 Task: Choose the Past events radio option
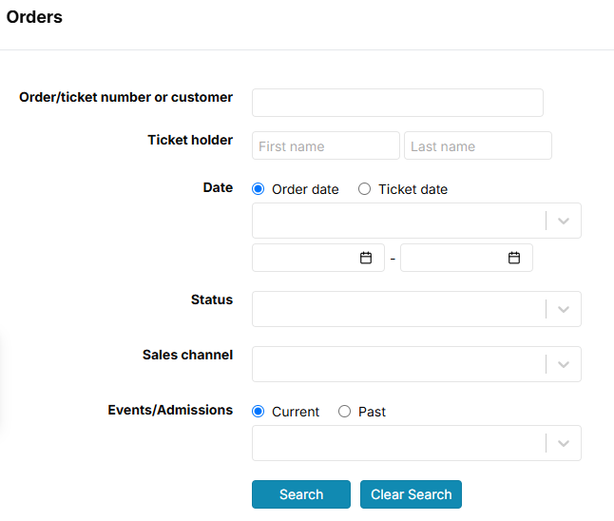coord(345,412)
